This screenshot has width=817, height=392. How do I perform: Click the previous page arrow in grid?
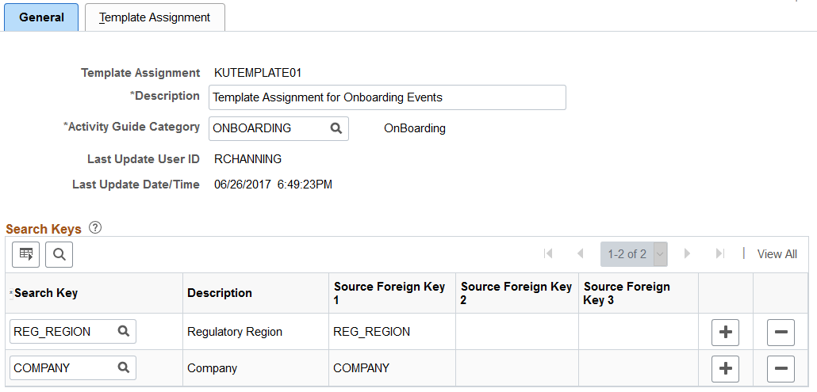580,253
